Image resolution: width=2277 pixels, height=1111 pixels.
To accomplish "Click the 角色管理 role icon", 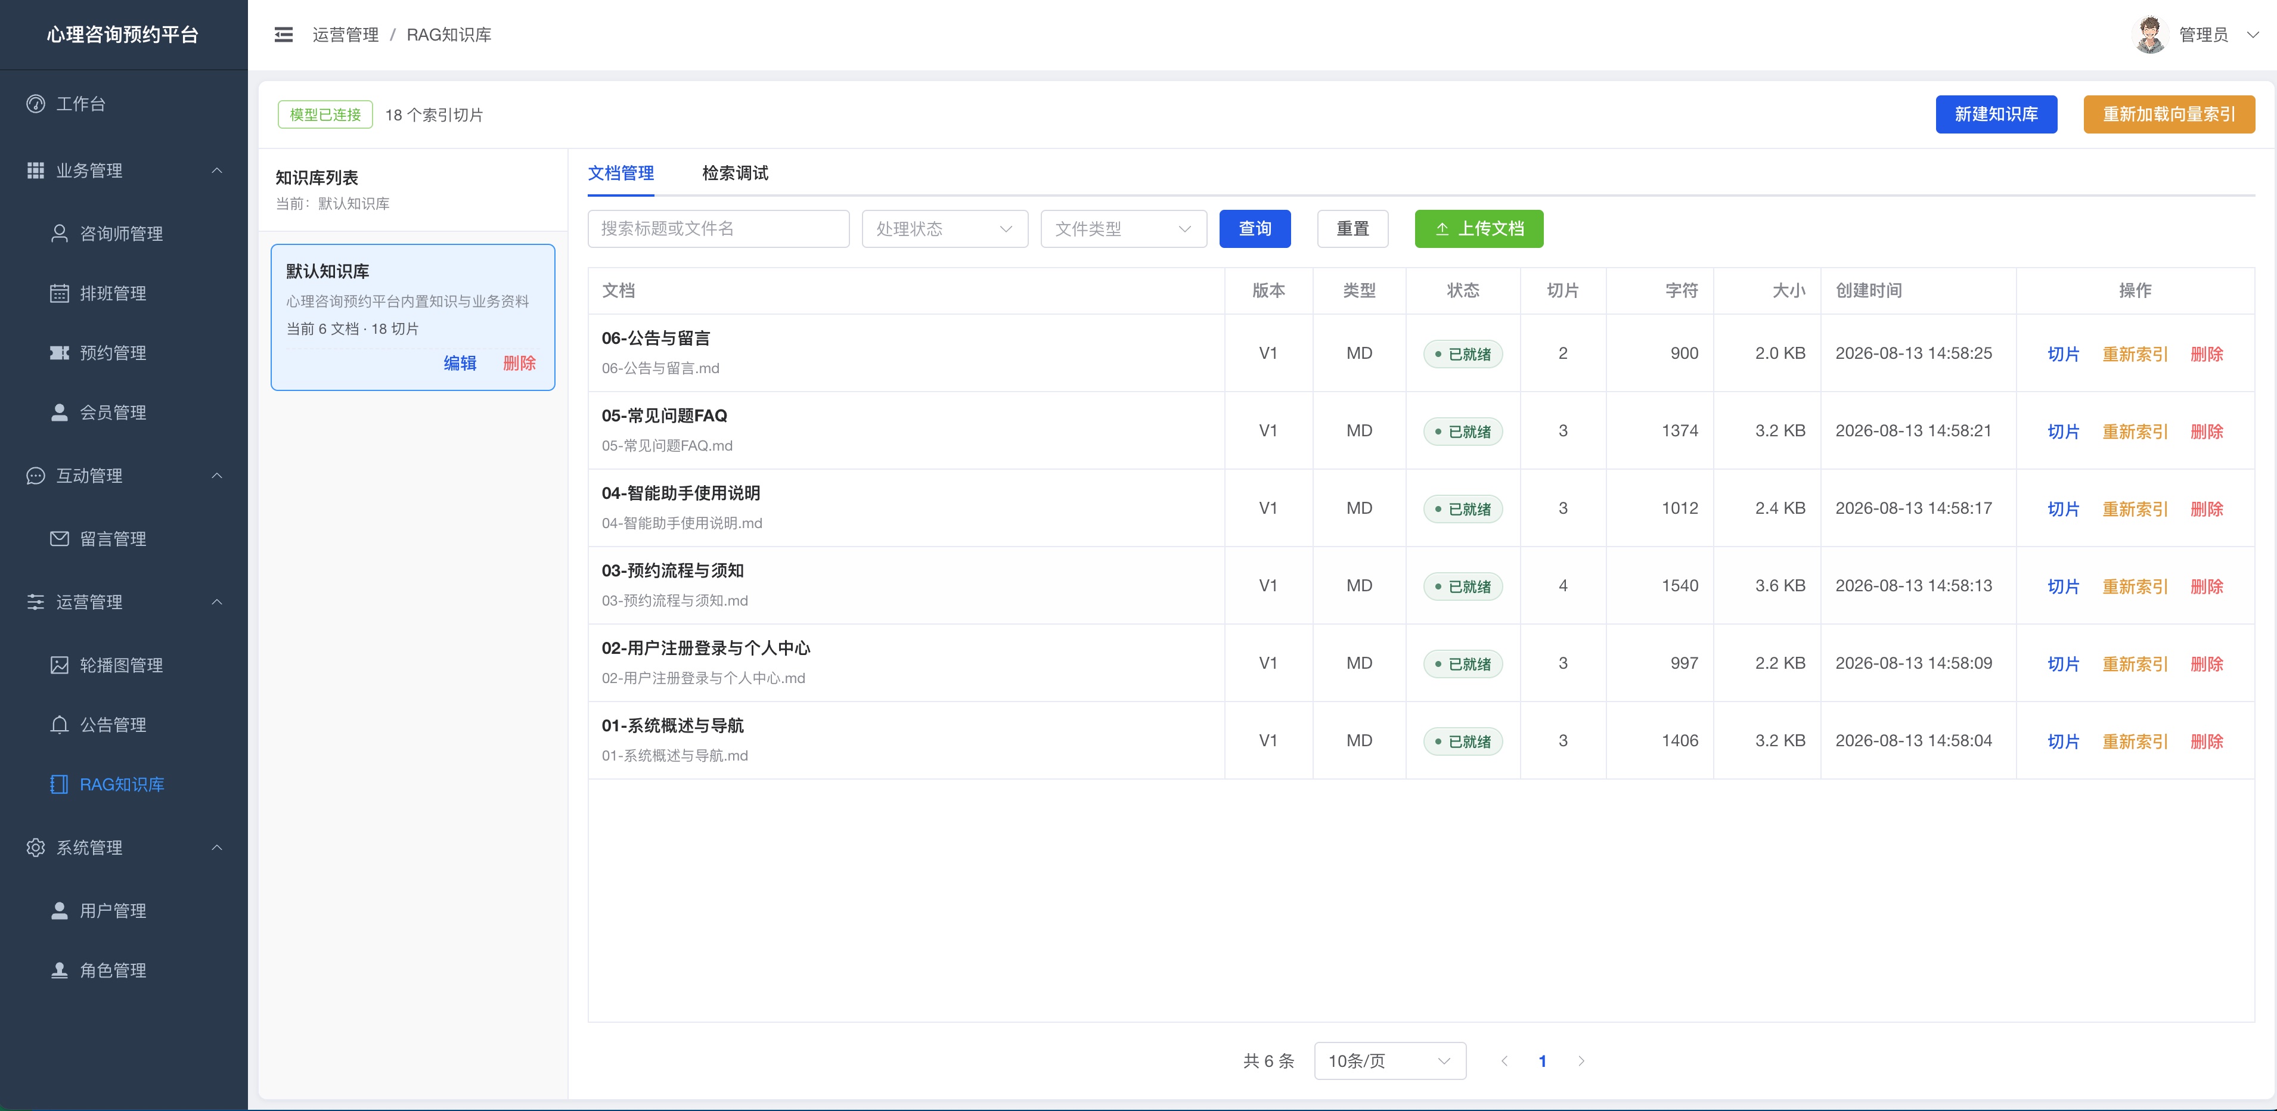I will tap(59, 970).
